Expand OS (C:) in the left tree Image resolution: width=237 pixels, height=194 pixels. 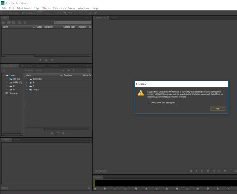pyautogui.click(x=7, y=79)
